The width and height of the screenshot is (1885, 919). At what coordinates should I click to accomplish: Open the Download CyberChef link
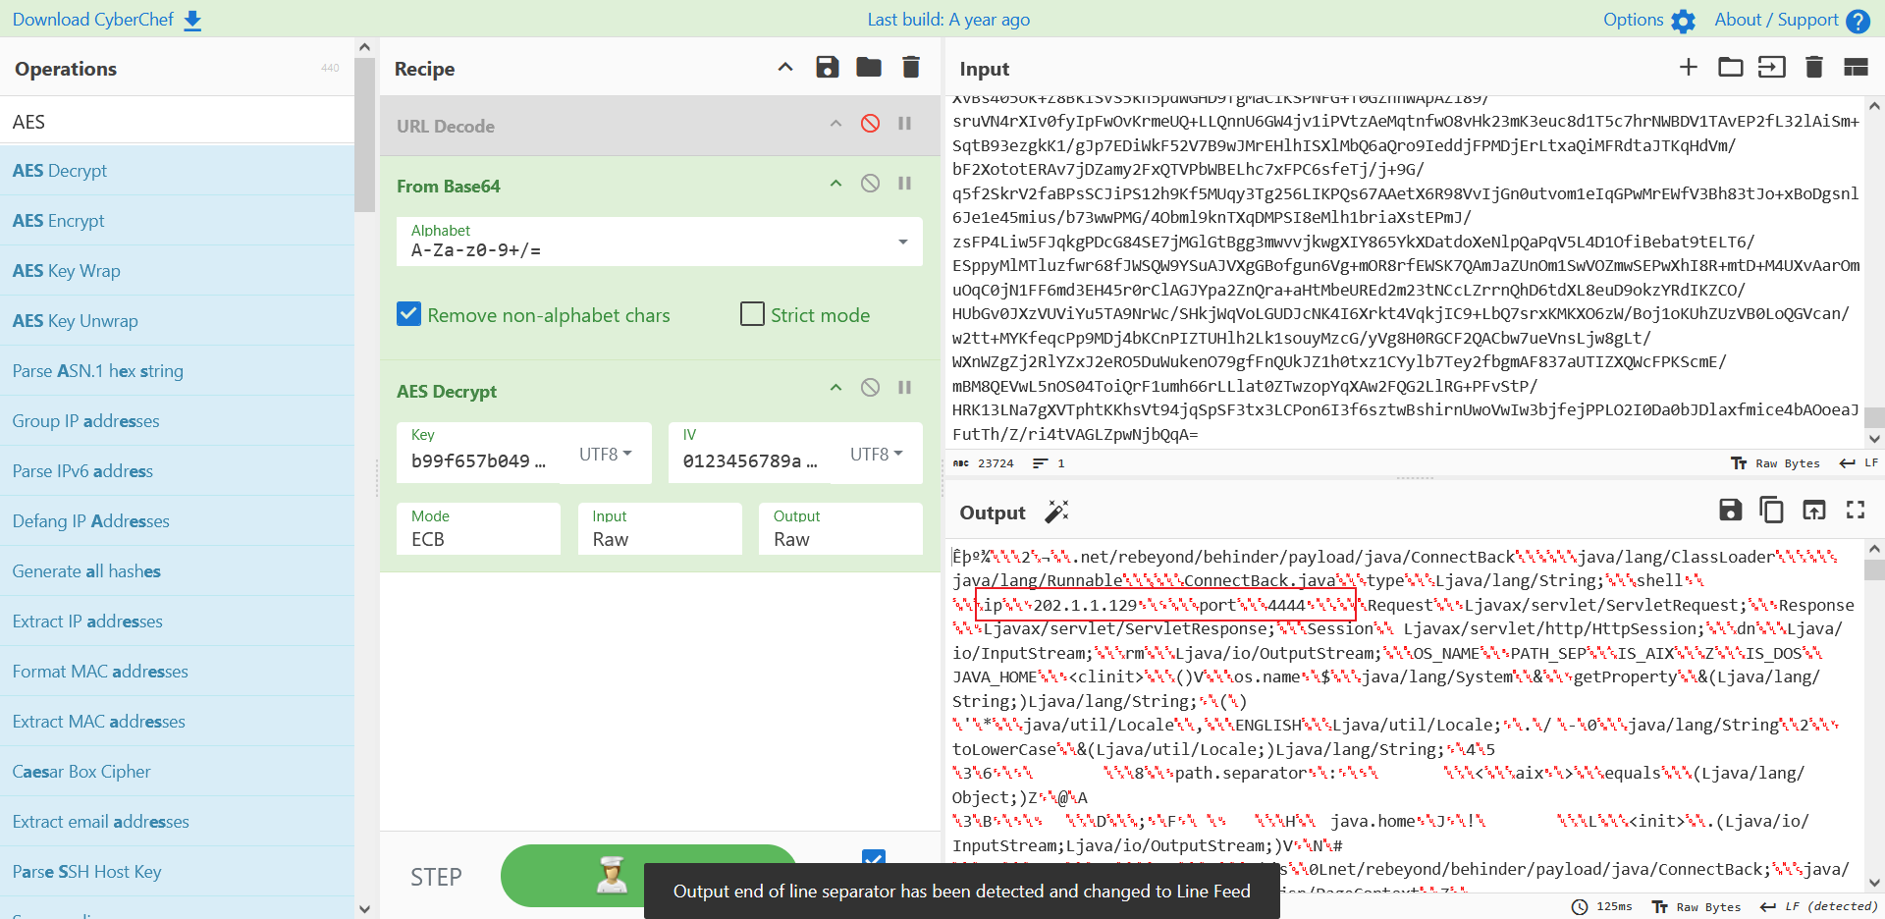93,20
